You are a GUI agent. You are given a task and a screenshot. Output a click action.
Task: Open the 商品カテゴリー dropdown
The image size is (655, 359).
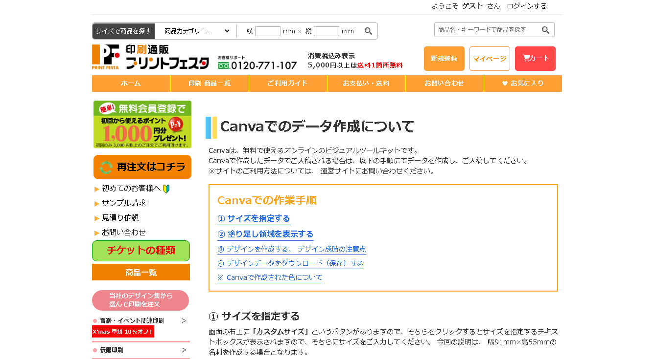[197, 31]
